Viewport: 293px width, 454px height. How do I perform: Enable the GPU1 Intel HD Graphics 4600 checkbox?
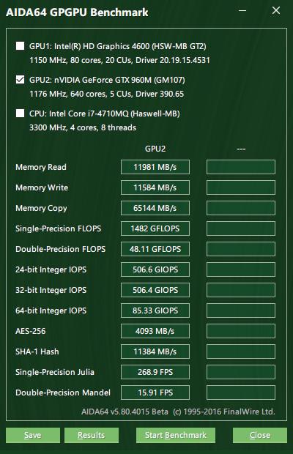(20, 45)
